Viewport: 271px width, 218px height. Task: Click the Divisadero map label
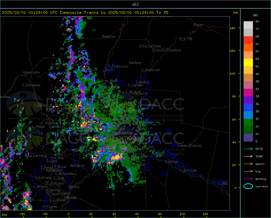(147, 105)
